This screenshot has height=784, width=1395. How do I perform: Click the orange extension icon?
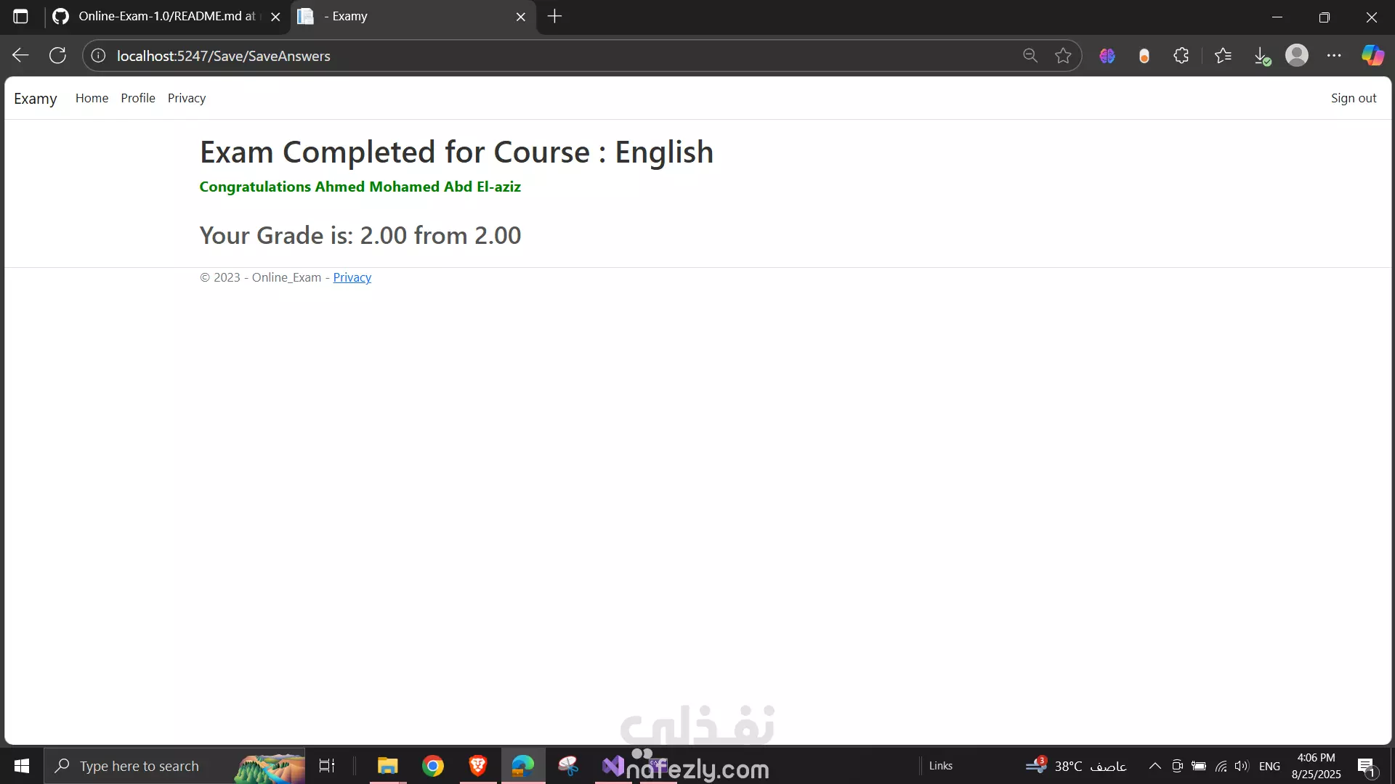1144,56
